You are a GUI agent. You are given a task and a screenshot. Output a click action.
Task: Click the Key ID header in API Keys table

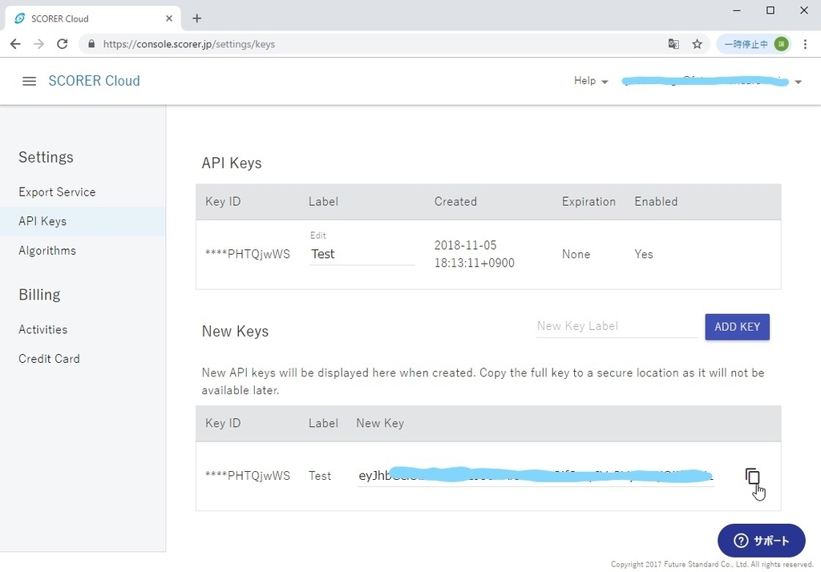223,202
